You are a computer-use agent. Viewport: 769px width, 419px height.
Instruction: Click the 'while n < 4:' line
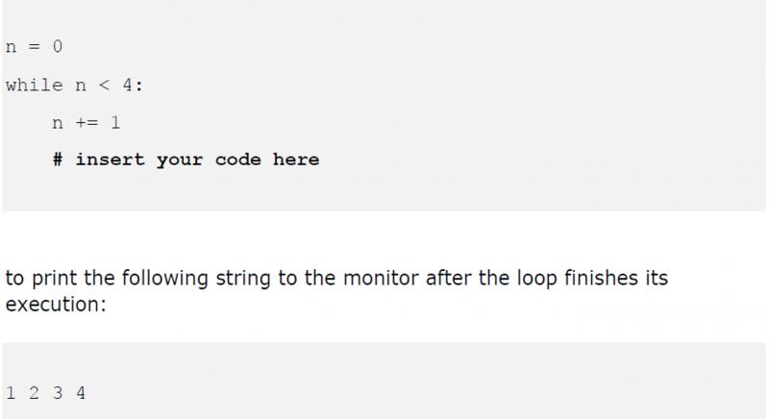click(x=74, y=86)
